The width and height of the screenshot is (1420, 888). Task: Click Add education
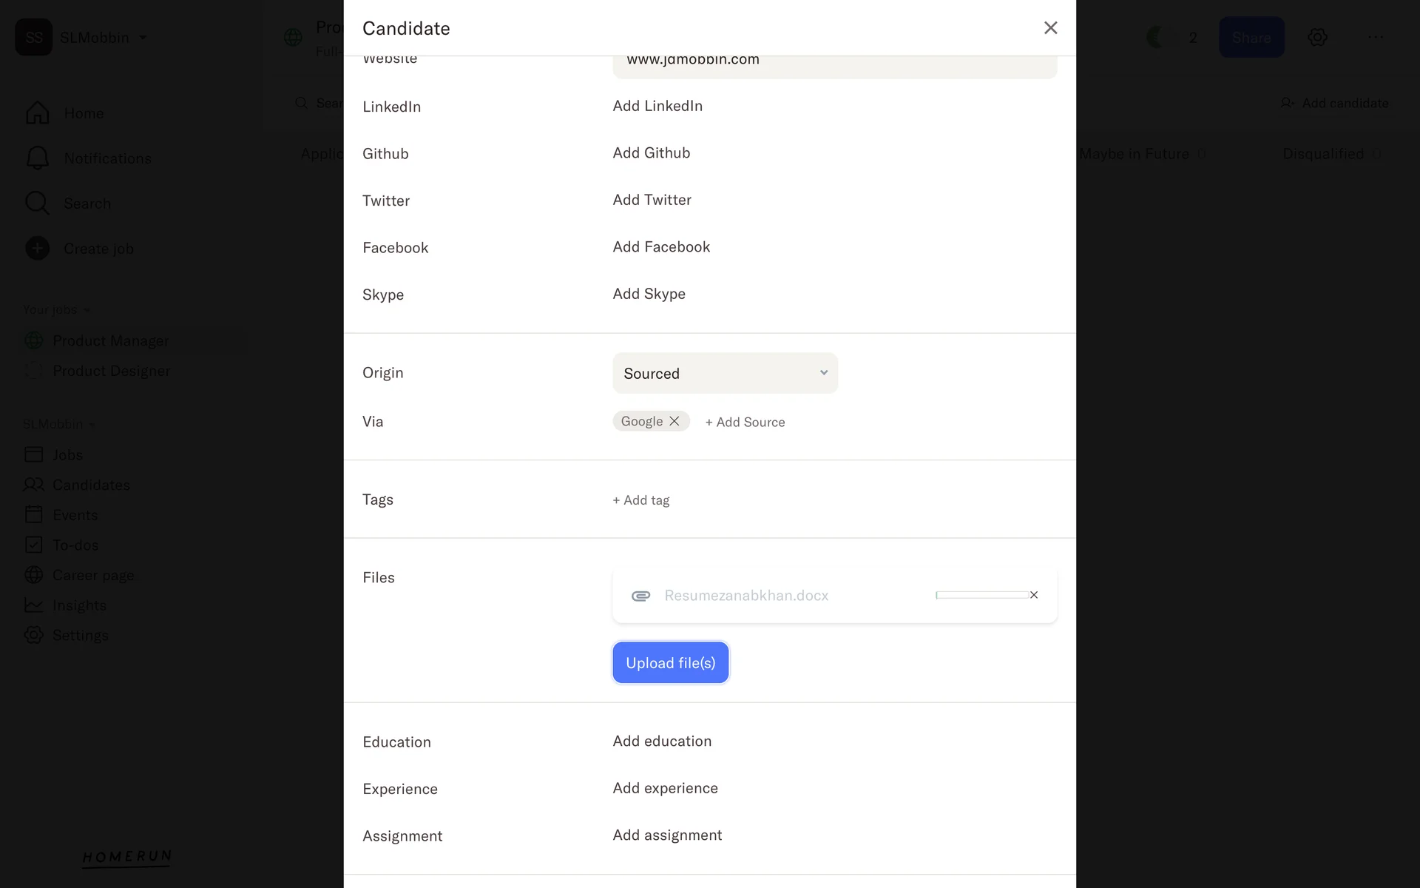point(662,741)
